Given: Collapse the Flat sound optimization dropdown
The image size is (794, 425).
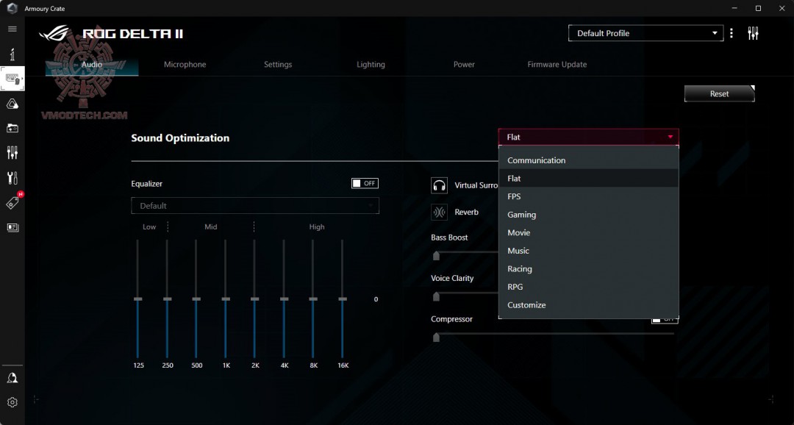Looking at the screenshot, I should pyautogui.click(x=588, y=137).
